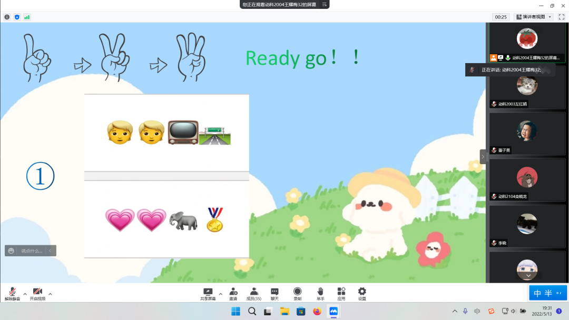Collapse the floating chat box arrow
Screen dimensions: 569x320
click(x=50, y=251)
